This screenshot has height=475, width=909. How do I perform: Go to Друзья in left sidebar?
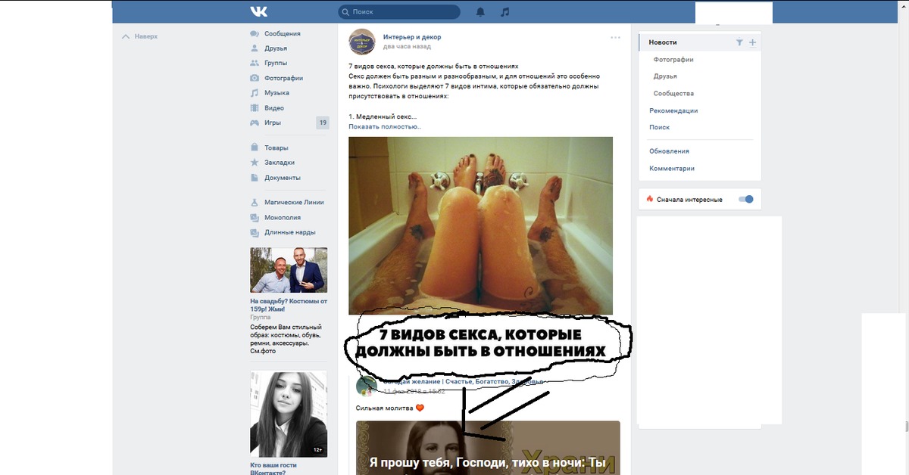pyautogui.click(x=276, y=48)
